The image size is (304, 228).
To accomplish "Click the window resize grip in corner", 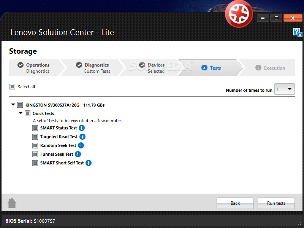I will pos(299,223).
